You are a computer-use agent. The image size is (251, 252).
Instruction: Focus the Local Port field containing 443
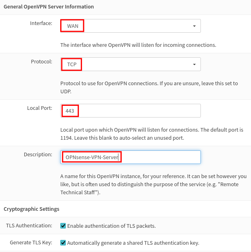(131, 111)
